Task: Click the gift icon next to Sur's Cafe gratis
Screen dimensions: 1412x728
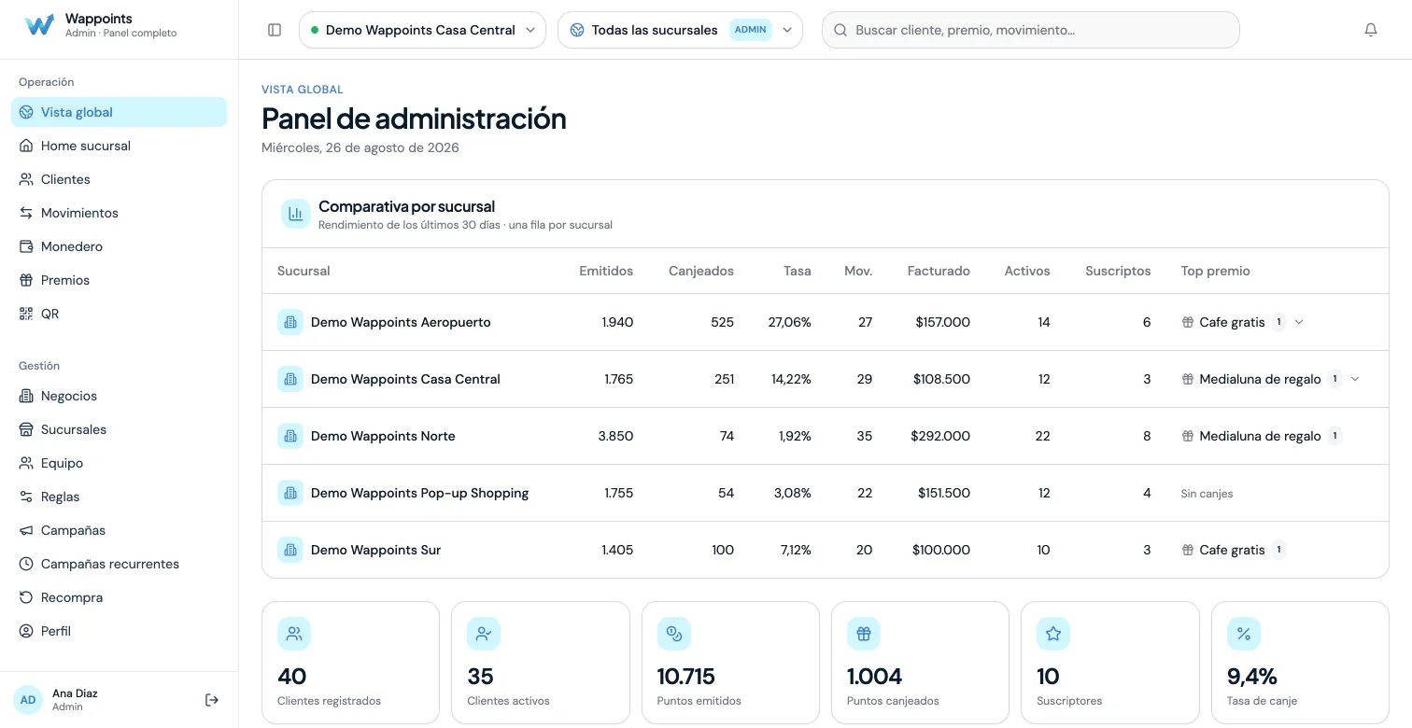Action: 1188,550
